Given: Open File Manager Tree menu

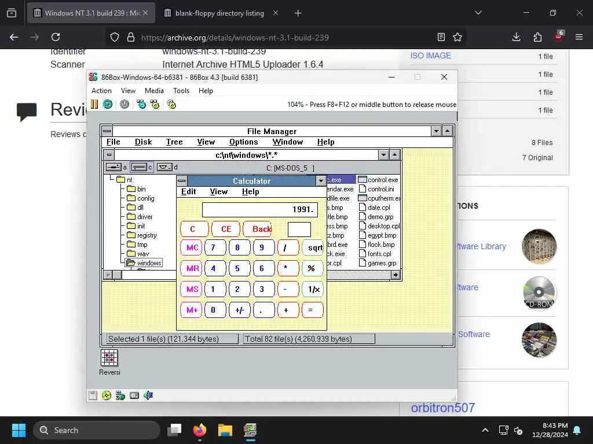Looking at the screenshot, I should coord(174,142).
